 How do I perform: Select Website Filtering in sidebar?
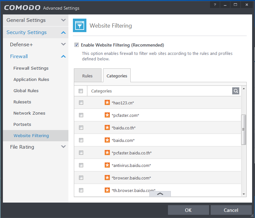pyautogui.click(x=36, y=135)
